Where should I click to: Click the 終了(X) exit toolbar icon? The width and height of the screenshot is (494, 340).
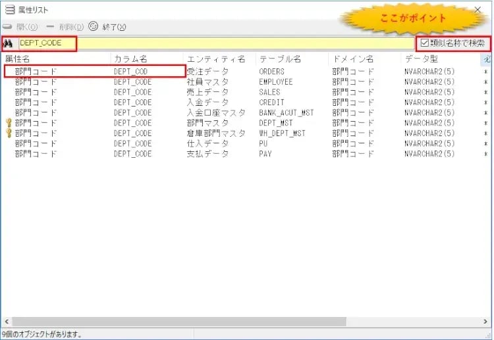point(94,27)
